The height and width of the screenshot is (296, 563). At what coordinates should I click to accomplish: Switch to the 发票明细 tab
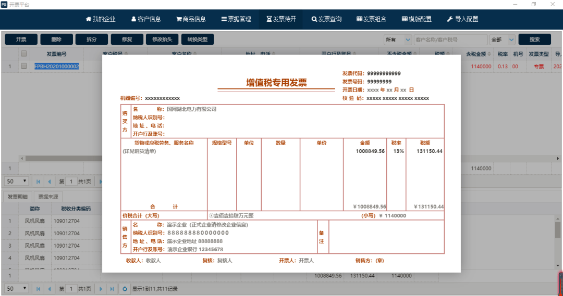pos(18,197)
